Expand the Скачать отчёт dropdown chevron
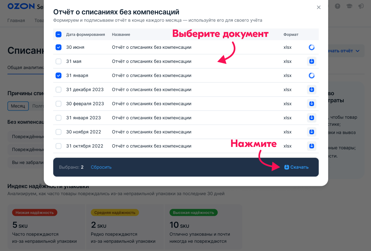The height and width of the screenshot is (251, 371). pyautogui.click(x=358, y=51)
